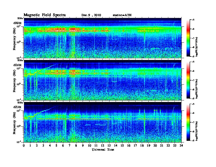
Task: Click hour 22 on the Universal Time axis
Action: pos(168,146)
